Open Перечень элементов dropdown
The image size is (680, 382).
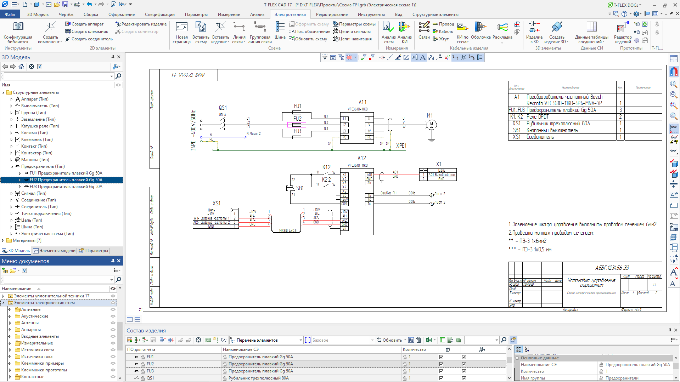coord(300,340)
